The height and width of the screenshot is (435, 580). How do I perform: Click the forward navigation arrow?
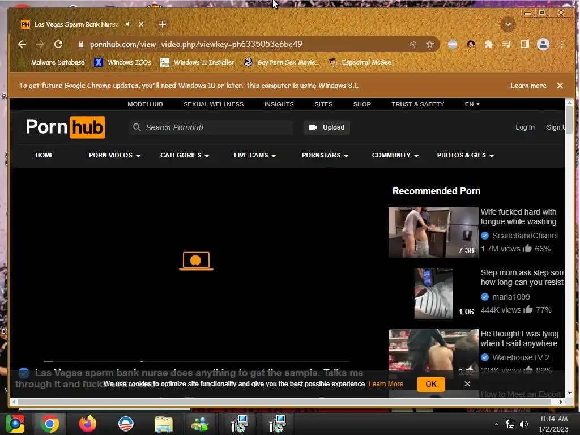40,44
